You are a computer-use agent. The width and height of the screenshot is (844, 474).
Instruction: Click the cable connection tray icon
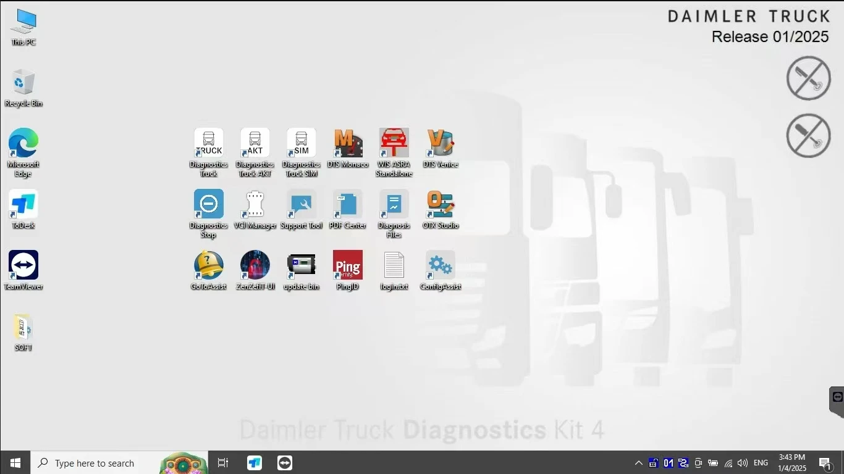(683, 463)
